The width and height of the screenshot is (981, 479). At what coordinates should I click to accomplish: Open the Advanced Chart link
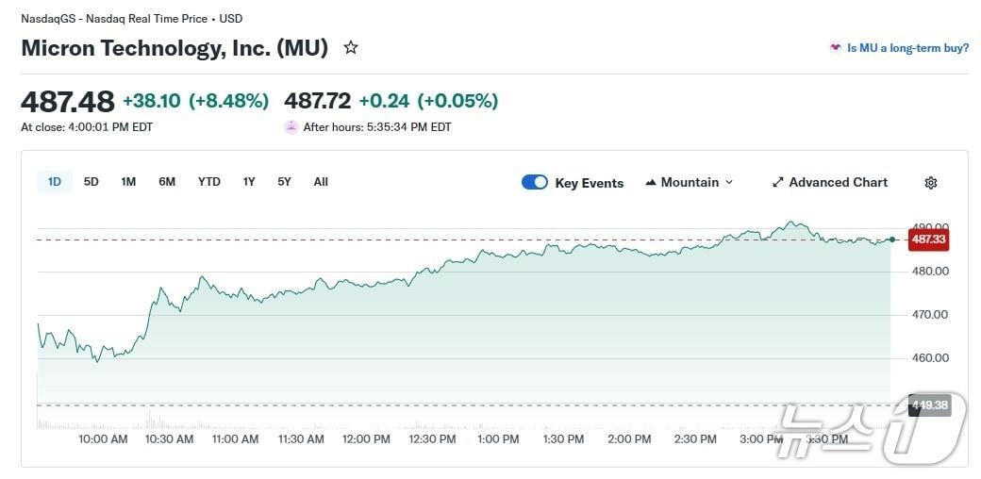click(x=838, y=183)
